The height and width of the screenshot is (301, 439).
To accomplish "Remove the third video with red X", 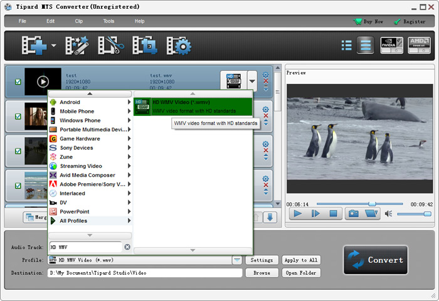I will point(266,151).
